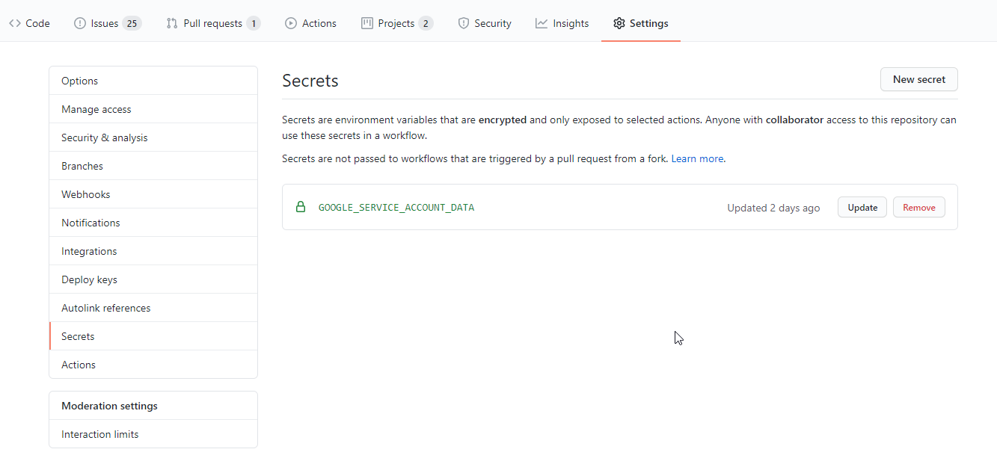Click the Insights graph icon
This screenshot has height=461, width=997.
[x=542, y=23]
